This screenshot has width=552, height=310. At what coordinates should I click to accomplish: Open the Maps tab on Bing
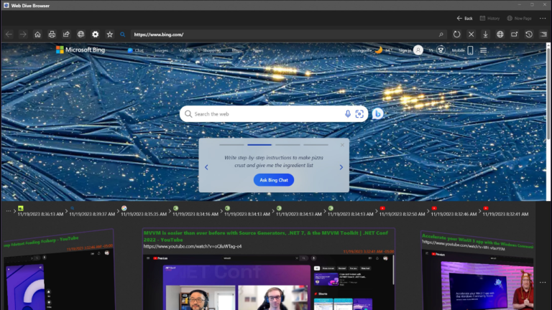point(237,50)
